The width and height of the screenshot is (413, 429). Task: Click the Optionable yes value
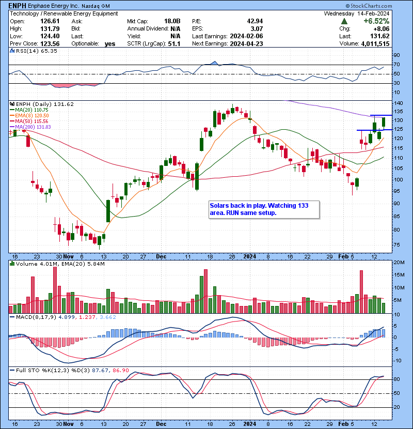coord(110,44)
